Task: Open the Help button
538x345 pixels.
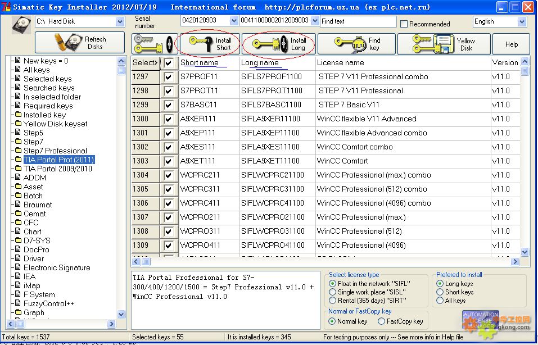Action: coord(511,44)
